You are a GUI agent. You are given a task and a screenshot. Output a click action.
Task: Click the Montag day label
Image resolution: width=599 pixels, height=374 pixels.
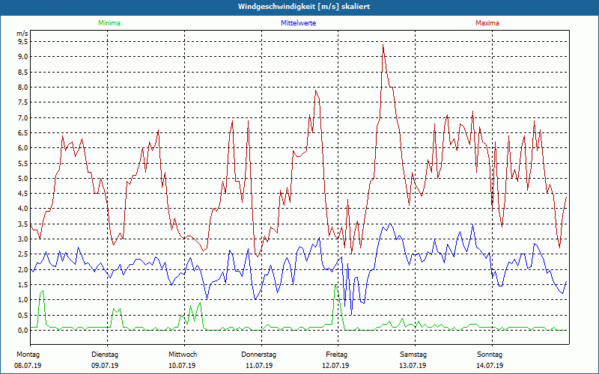pyautogui.click(x=28, y=355)
